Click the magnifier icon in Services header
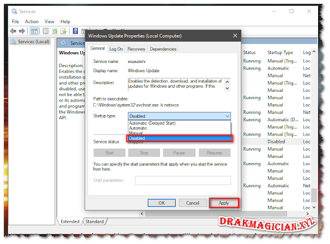The image size is (330, 244). (x=64, y=43)
